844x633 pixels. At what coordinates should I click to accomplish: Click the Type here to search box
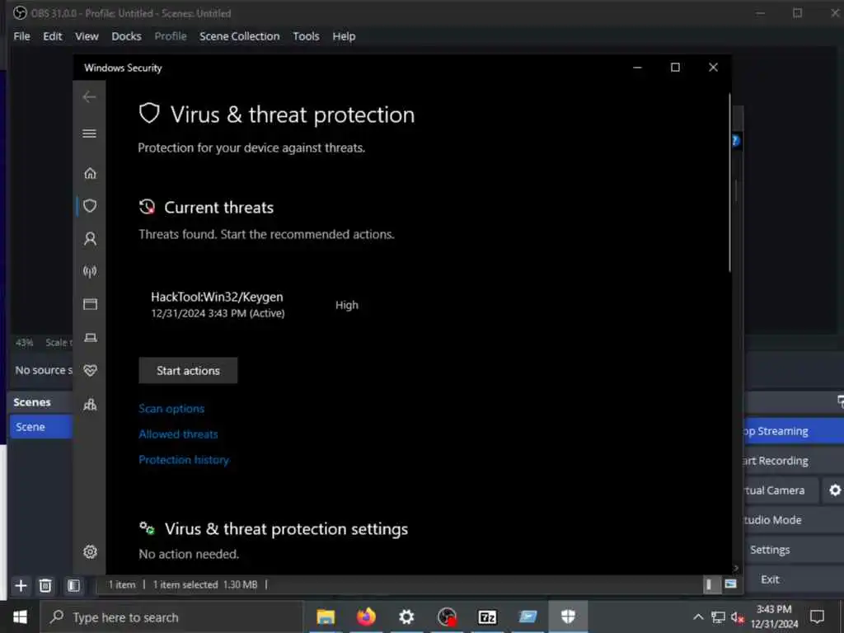171,617
